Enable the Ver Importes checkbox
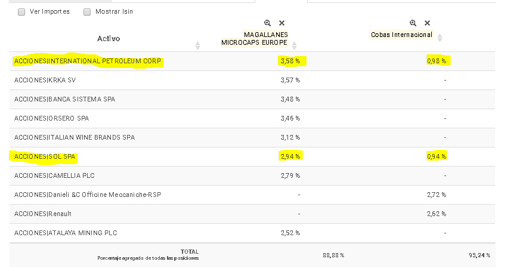This screenshot has height=271, width=532. pyautogui.click(x=21, y=12)
